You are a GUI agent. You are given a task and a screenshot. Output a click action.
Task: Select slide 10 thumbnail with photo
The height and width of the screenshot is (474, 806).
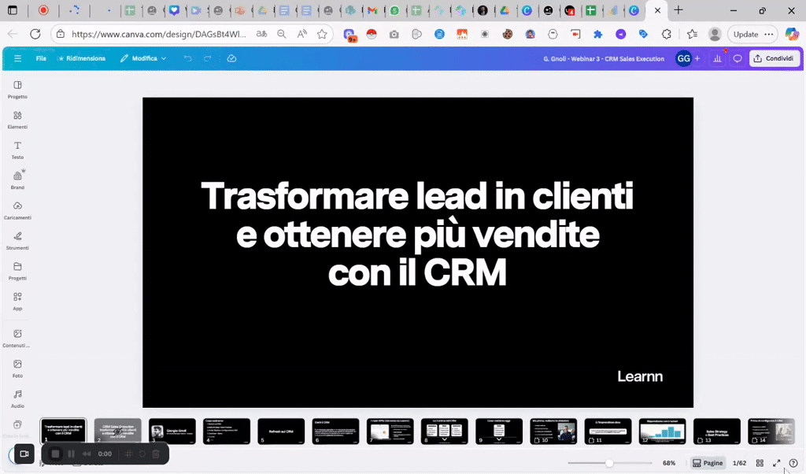(x=553, y=431)
